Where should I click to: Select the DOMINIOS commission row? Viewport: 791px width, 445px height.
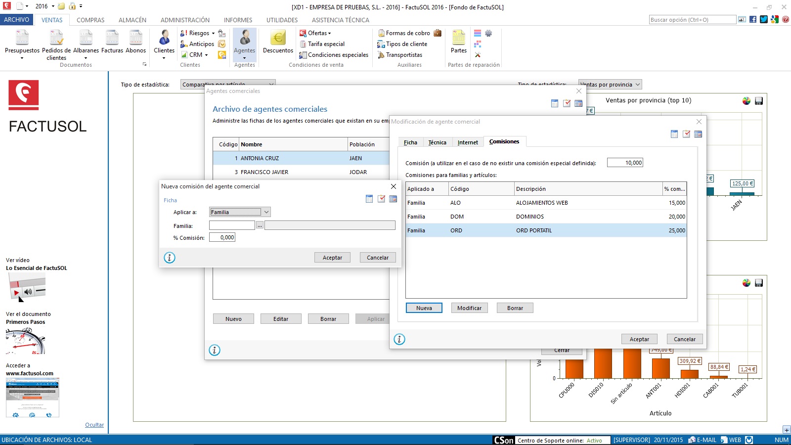pos(546,217)
